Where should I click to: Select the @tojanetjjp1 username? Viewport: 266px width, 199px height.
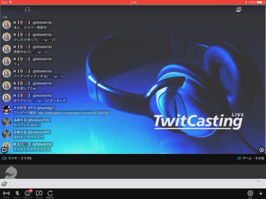[45, 108]
